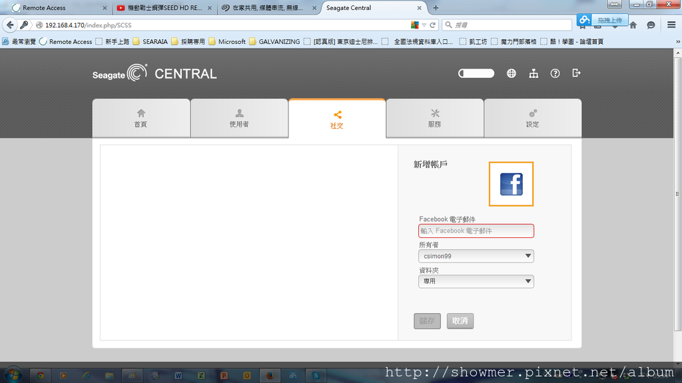Expand the 資料夾 專用 dropdown
Screen dimensions: 682x383
coord(476,281)
